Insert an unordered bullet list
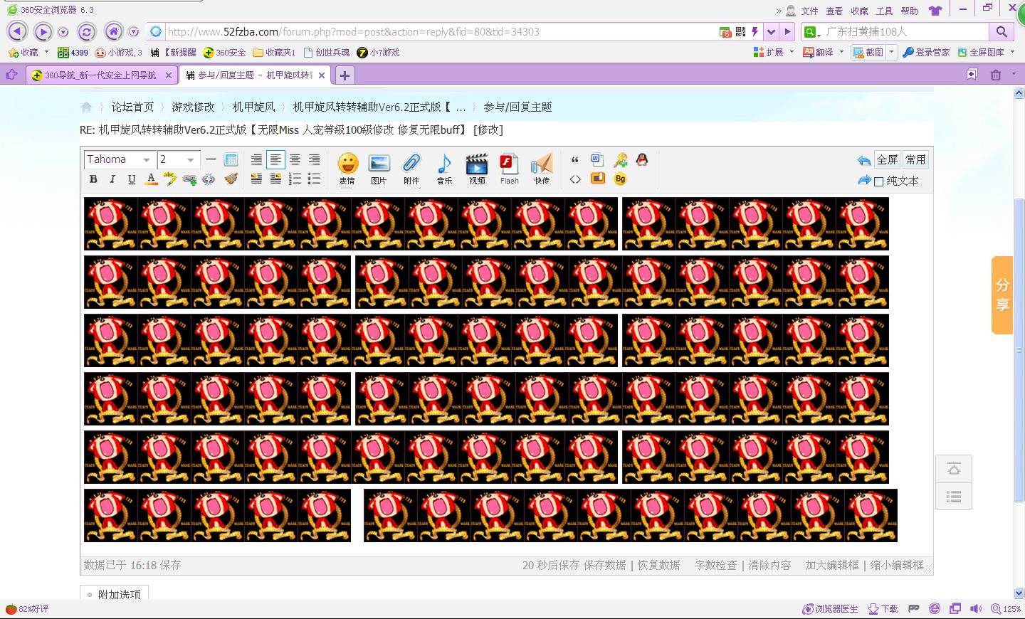 tap(314, 179)
